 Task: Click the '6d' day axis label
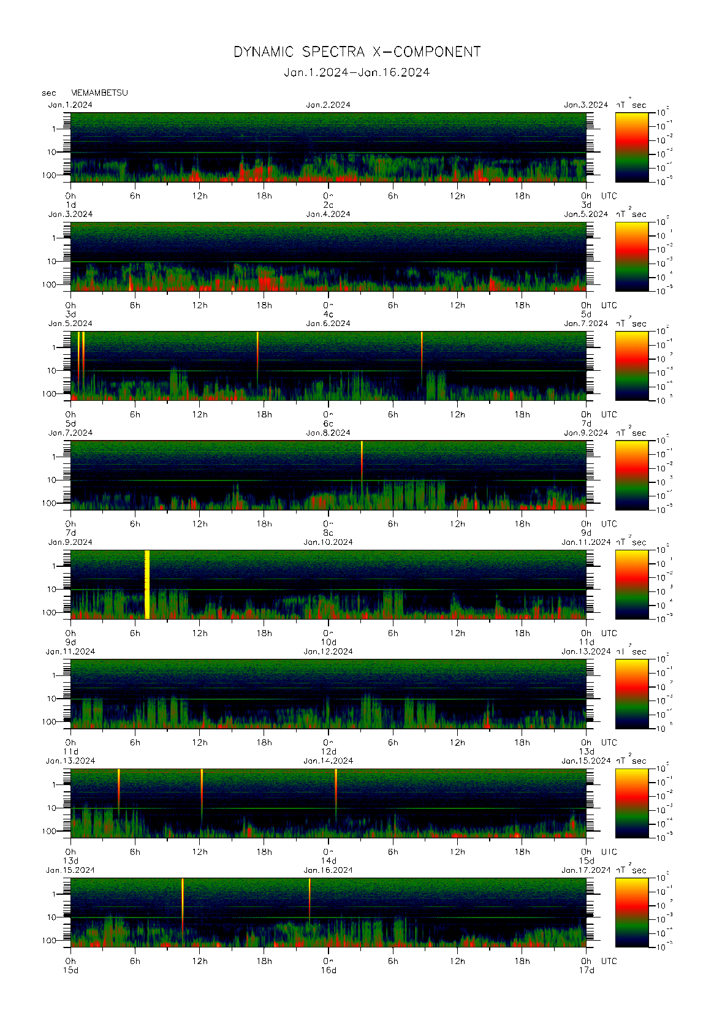coord(329,423)
